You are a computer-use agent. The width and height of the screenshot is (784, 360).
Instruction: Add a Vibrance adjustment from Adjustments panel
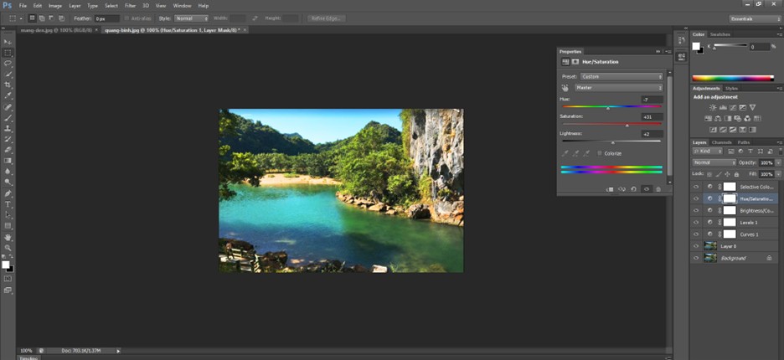752,107
